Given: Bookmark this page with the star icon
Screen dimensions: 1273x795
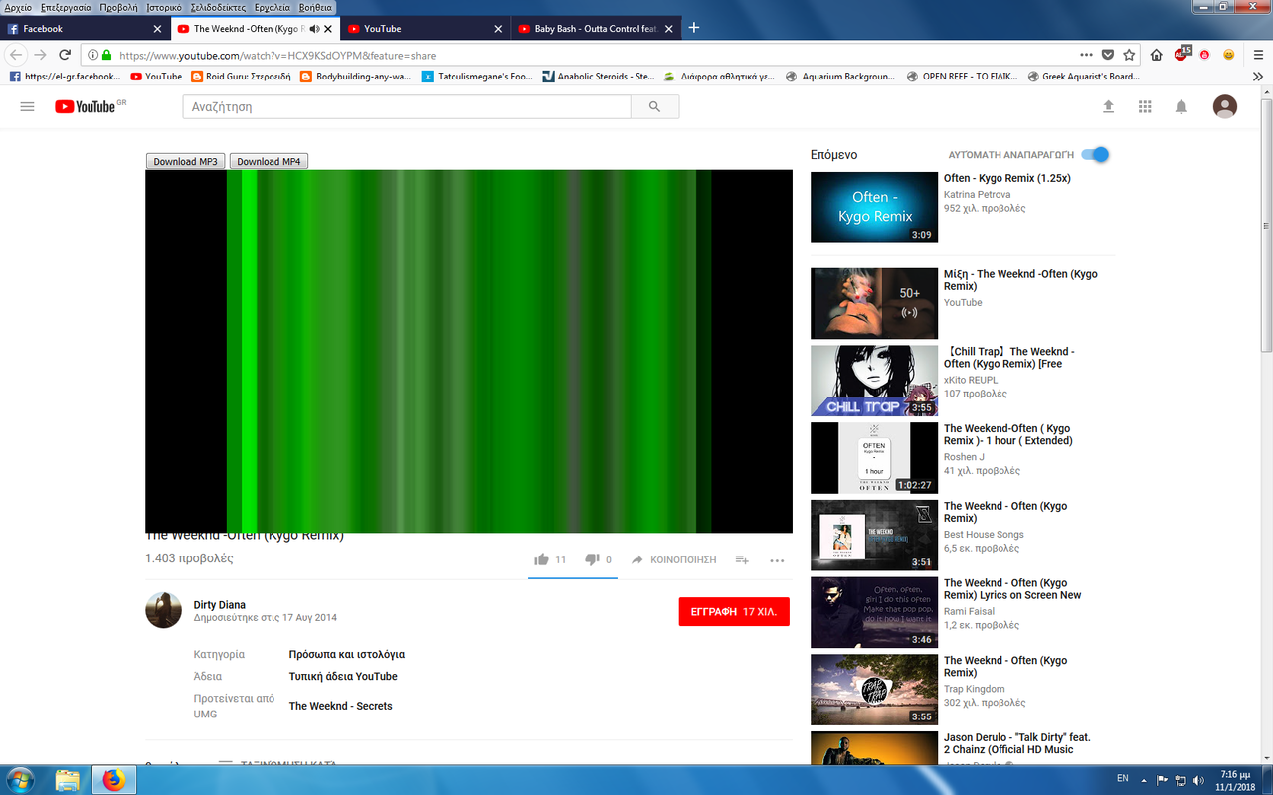Looking at the screenshot, I should 1129,55.
